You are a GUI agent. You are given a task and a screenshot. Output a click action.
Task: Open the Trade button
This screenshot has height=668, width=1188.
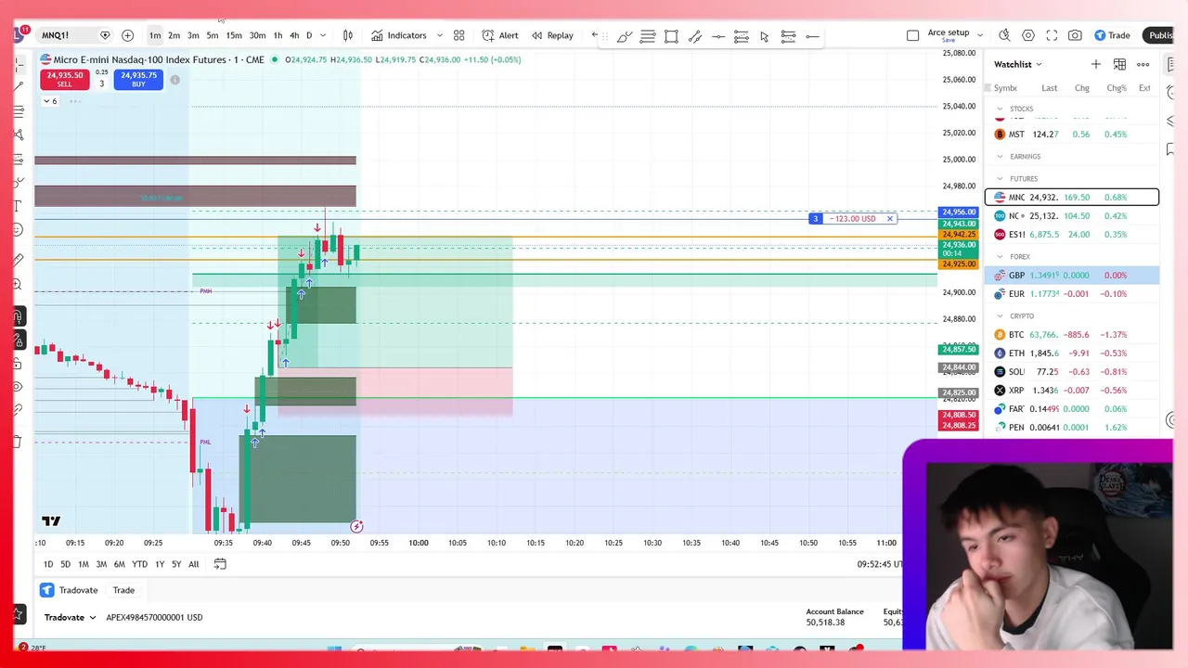point(1112,35)
